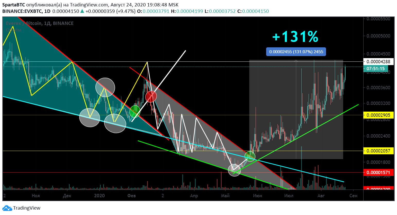Click the red circle marker on chart

coord(151,97)
